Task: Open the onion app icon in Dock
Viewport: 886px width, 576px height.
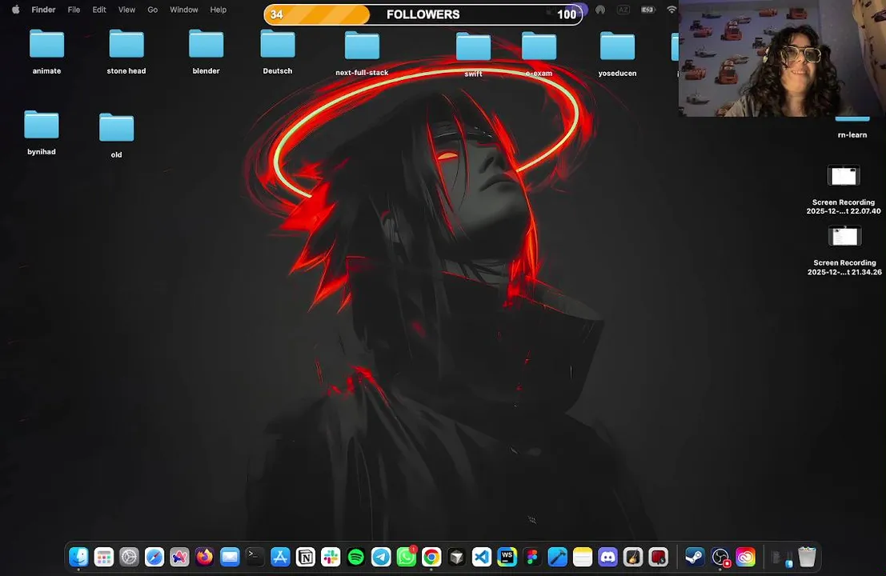Action: click(x=633, y=558)
